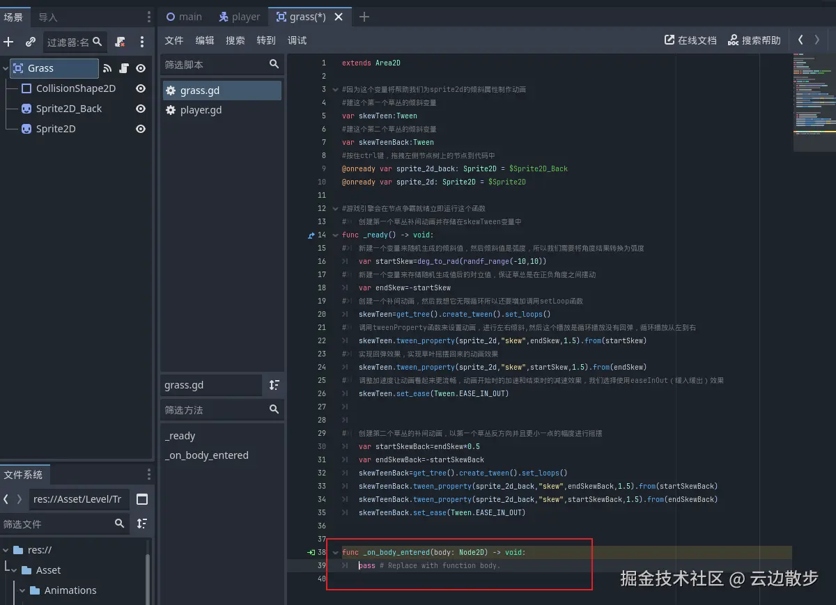The width and height of the screenshot is (836, 605).
Task: Collapse the res:// folder
Action: tap(6, 550)
